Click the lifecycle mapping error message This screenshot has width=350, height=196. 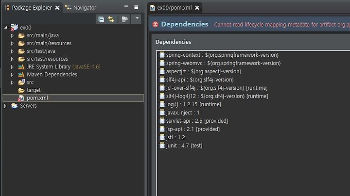point(282,24)
